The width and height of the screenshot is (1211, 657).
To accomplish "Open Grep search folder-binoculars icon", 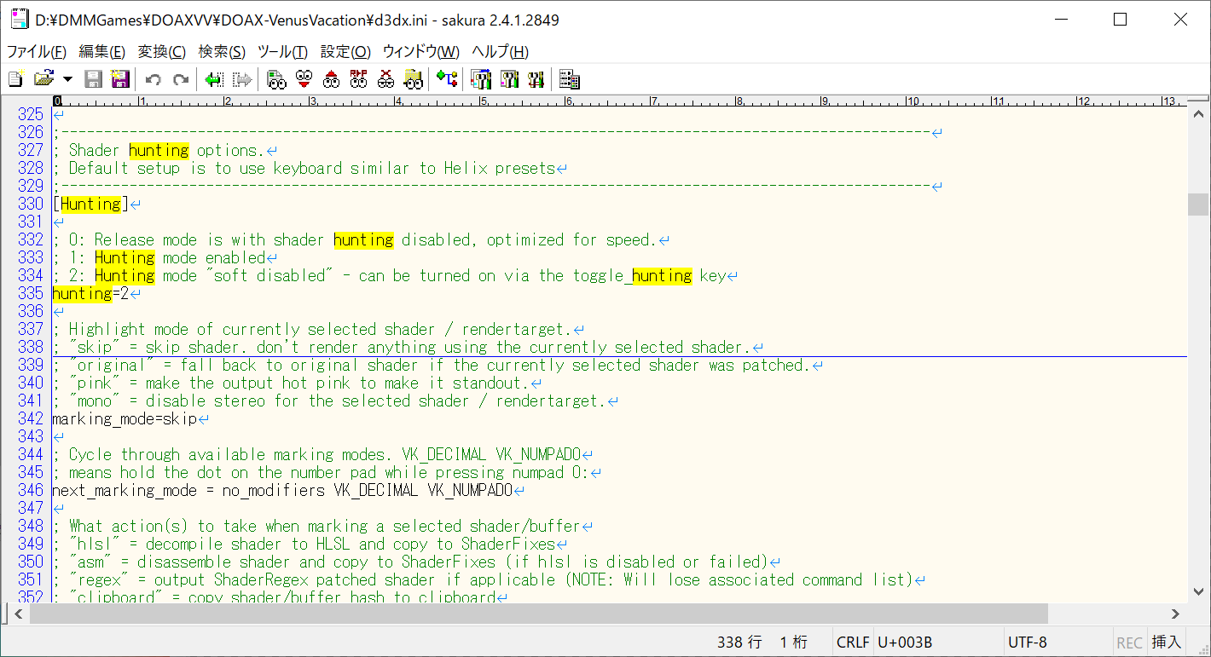I will tap(414, 79).
